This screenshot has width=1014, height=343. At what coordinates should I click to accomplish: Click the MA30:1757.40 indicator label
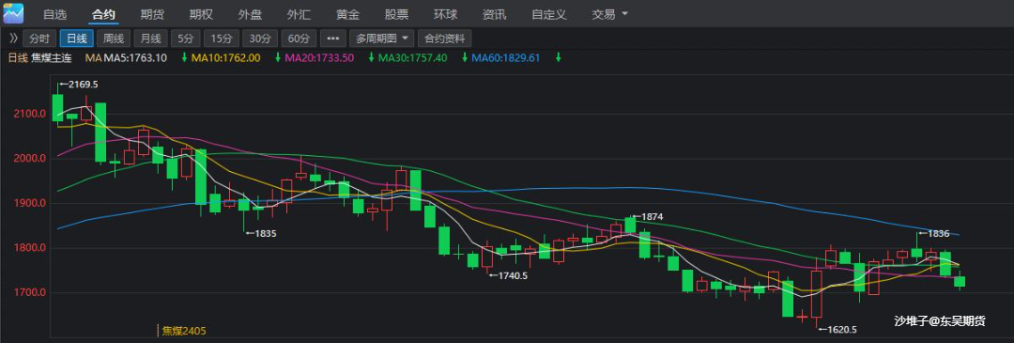(x=412, y=57)
